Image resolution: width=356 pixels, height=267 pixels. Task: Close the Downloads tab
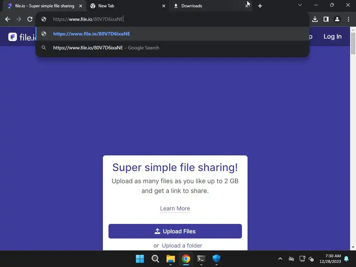point(247,6)
